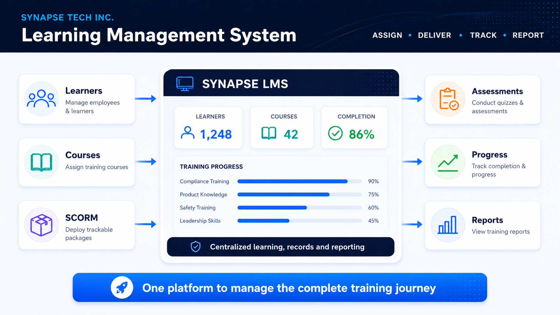Click the Product Knowledge progress bar
Image resolution: width=560 pixels, height=315 pixels.
coord(299,194)
